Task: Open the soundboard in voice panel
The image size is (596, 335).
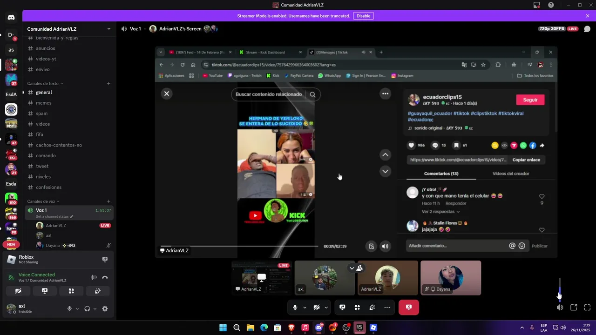Action: [x=98, y=291]
